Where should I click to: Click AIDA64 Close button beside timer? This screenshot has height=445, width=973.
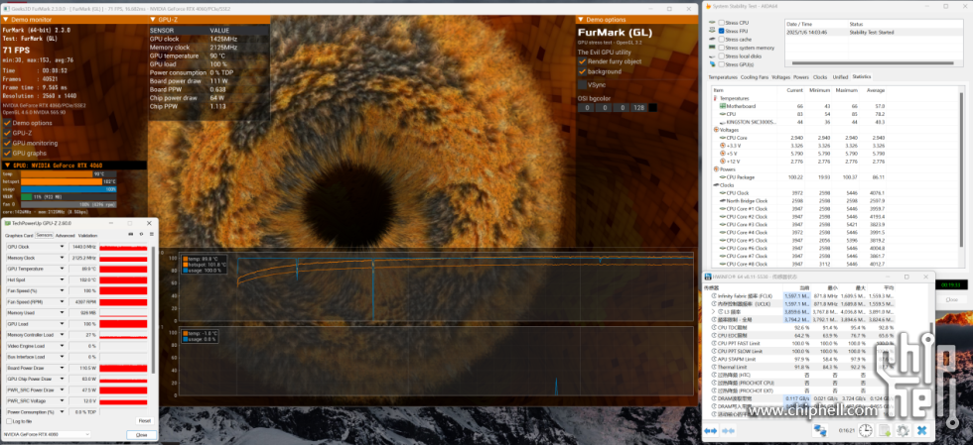951,299
